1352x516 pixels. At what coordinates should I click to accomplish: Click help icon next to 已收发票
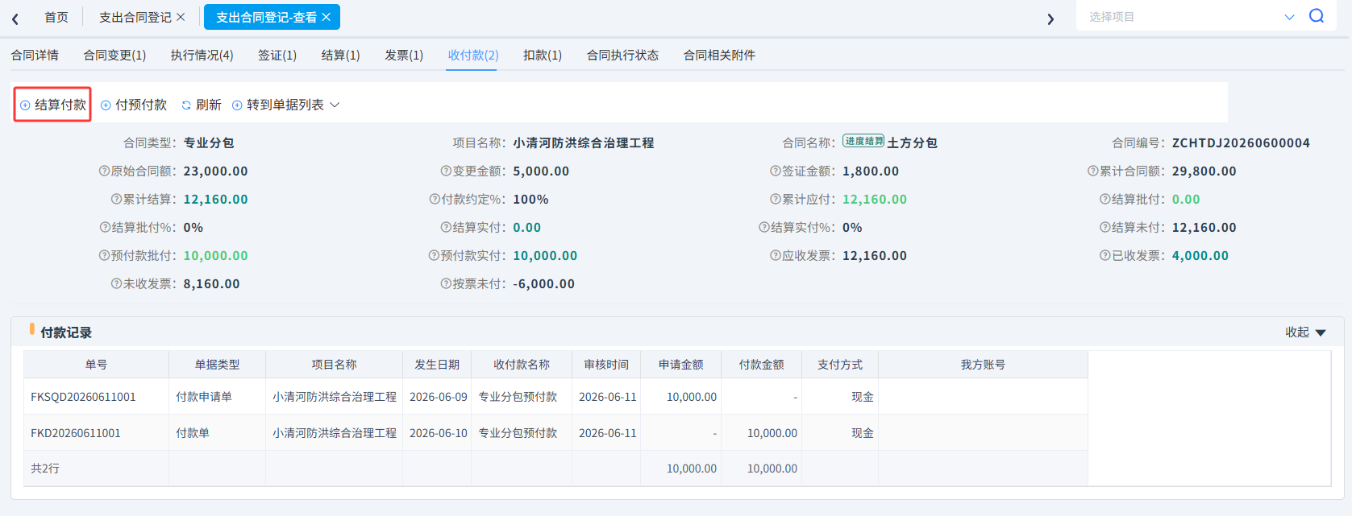pyautogui.click(x=1105, y=256)
